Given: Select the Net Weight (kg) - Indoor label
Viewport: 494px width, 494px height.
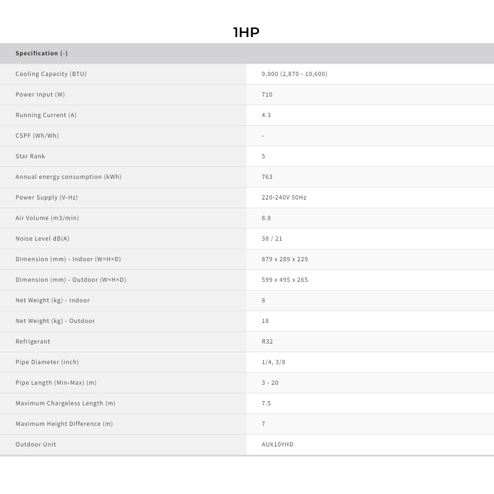Looking at the screenshot, I should 53,301.
